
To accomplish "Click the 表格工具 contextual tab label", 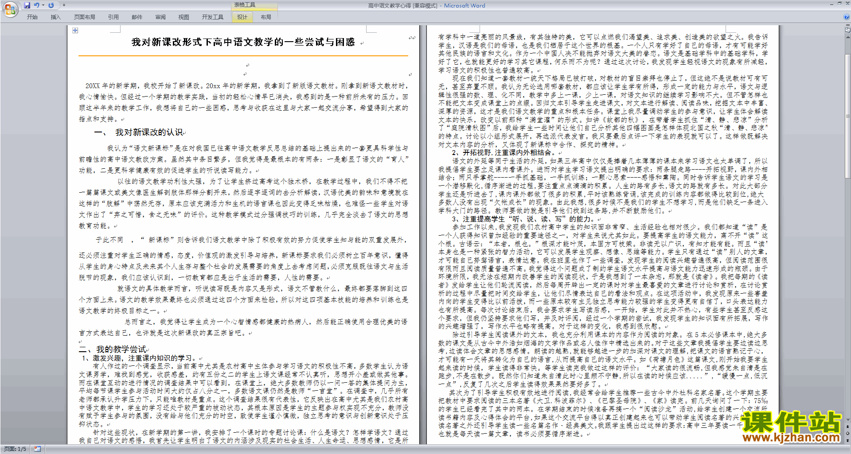I will 245,5.
